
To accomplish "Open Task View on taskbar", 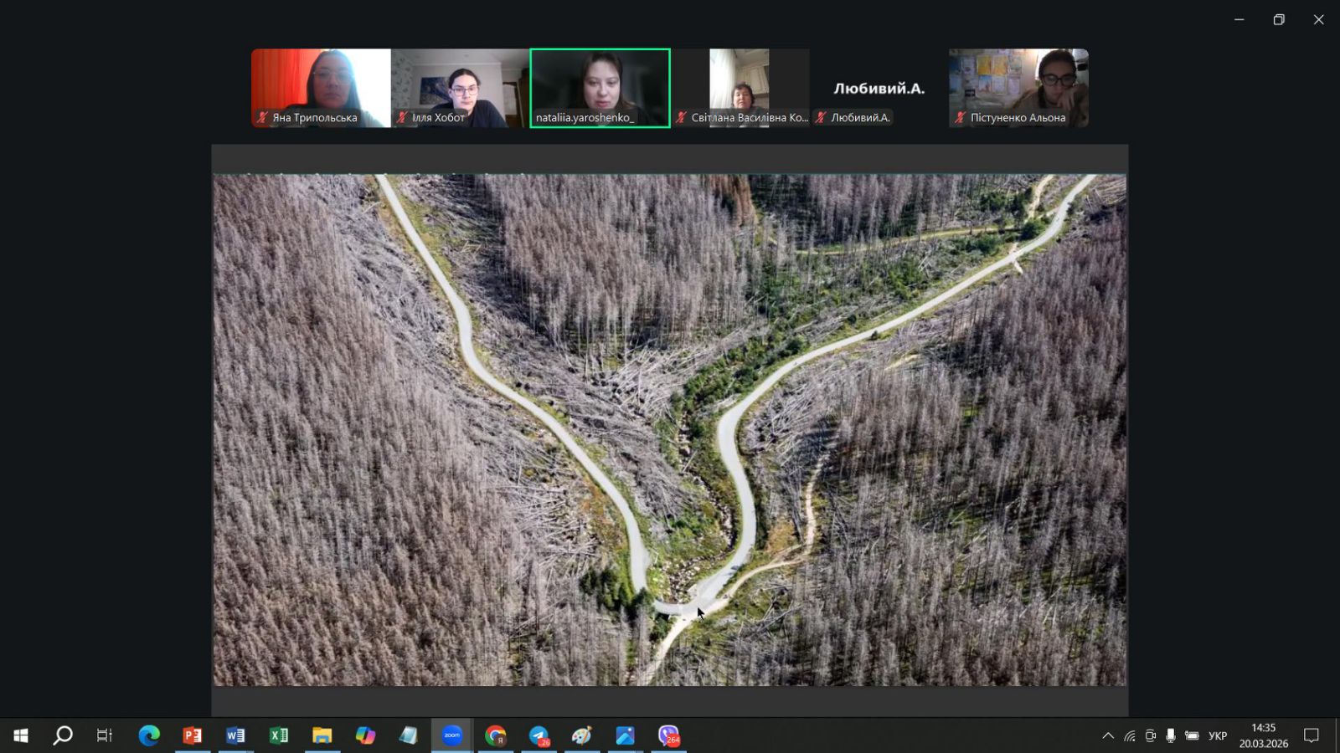I will point(105,735).
